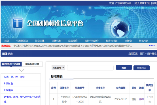
Task: Click 进入管理平台 link at top
Action: pyautogui.click(x=142, y=3)
